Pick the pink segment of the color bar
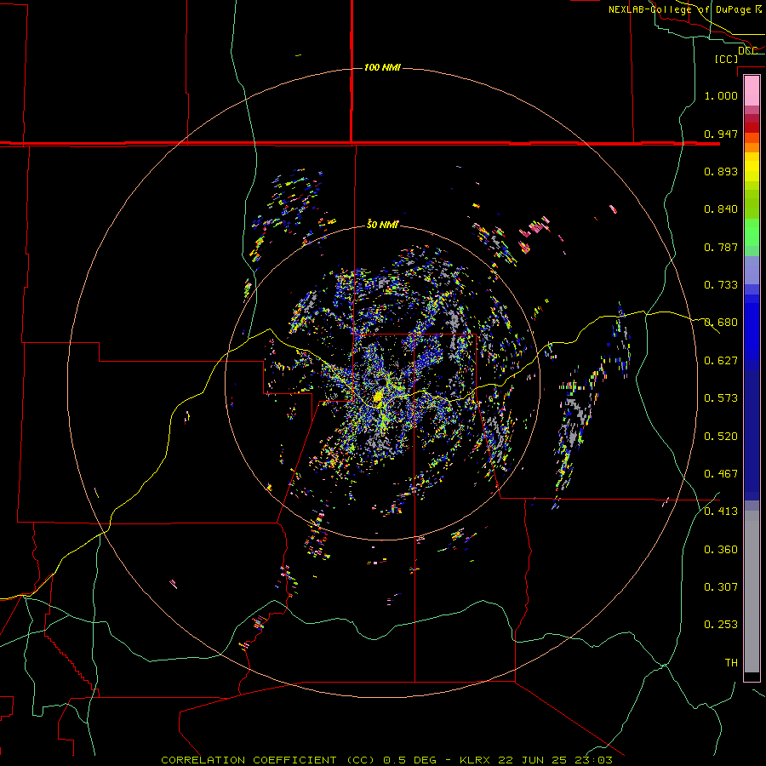This screenshot has width=766, height=766. tap(752, 90)
